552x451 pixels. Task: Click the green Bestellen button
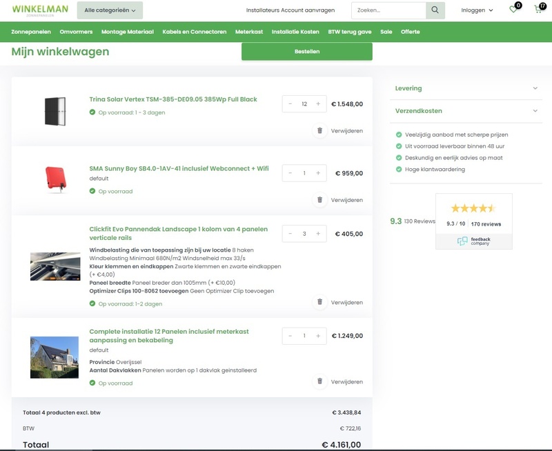pyautogui.click(x=306, y=52)
